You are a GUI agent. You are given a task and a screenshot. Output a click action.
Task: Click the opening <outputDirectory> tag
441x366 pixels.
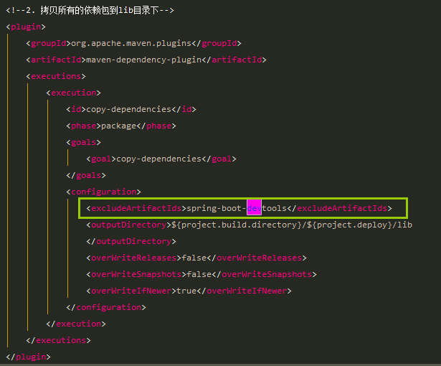point(128,225)
